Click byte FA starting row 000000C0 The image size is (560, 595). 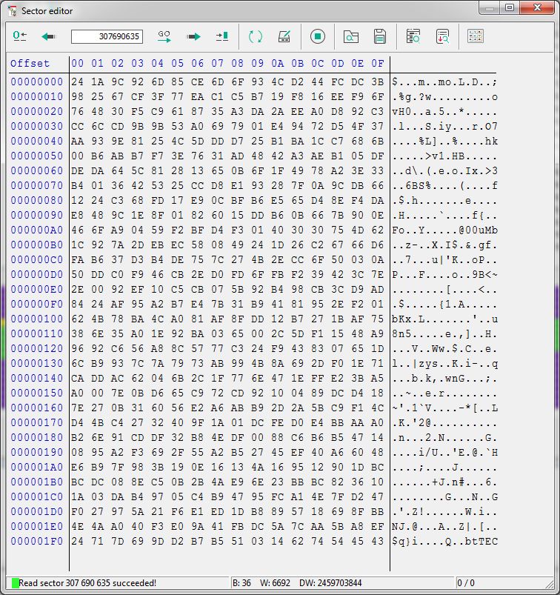pos(77,259)
